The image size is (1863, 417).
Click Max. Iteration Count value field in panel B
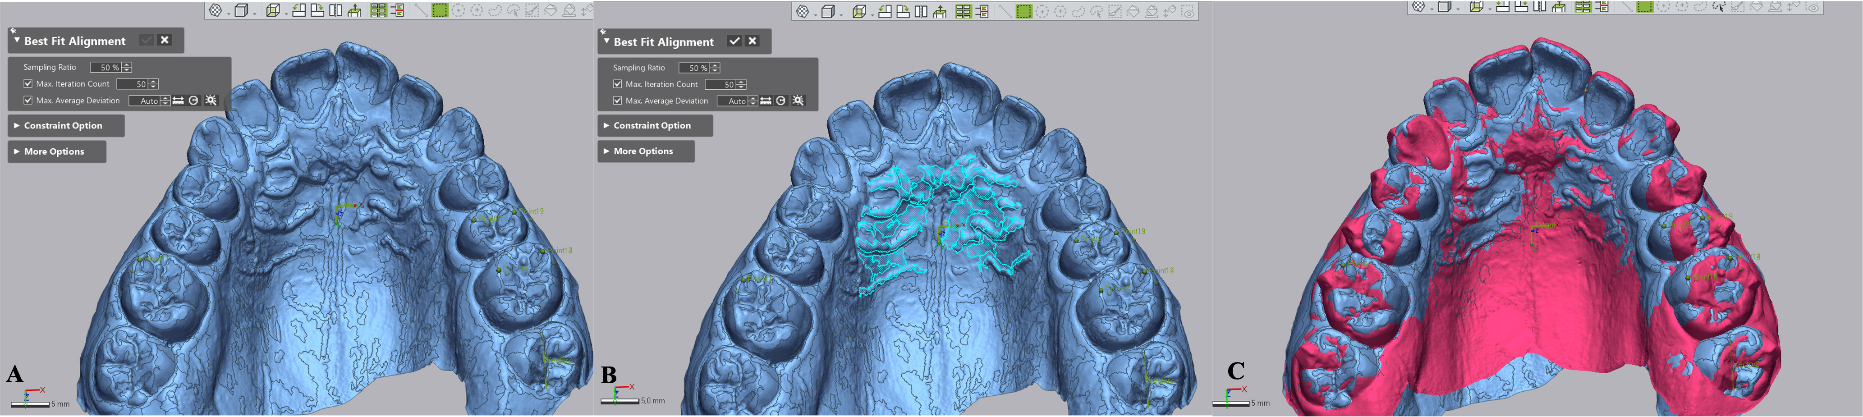[720, 85]
